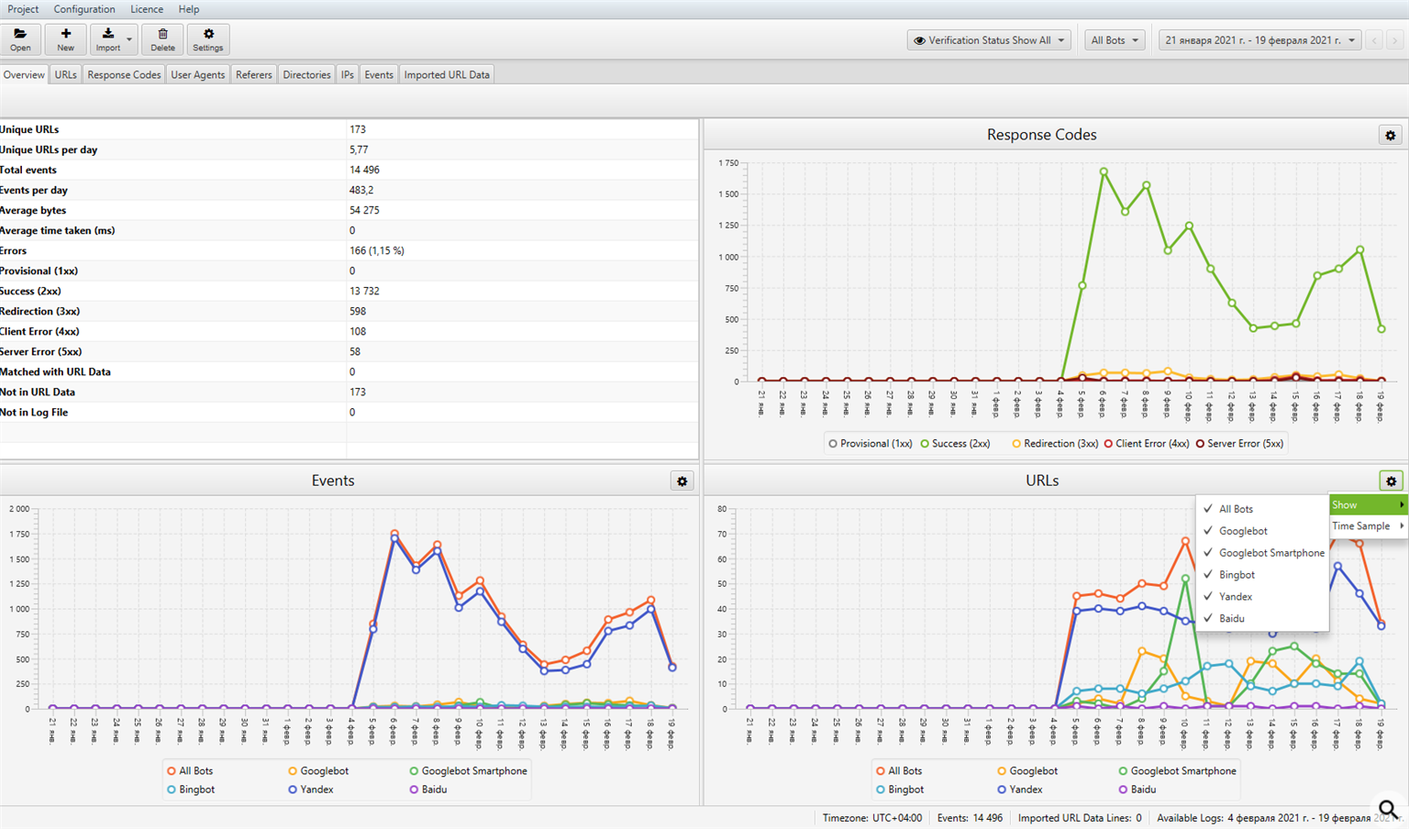Image resolution: width=1409 pixels, height=829 pixels.
Task: Create a new project with New
Action: pyautogui.click(x=66, y=39)
